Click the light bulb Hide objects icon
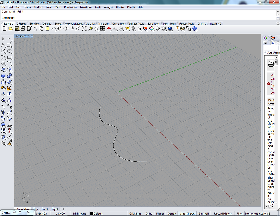Viewport: 280px width, 216px height. pos(133,29)
